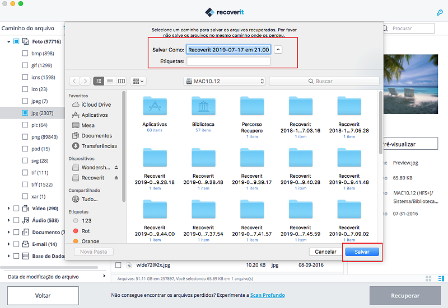Click the Etiquetas input field
The image size is (448, 308).
[228, 61]
